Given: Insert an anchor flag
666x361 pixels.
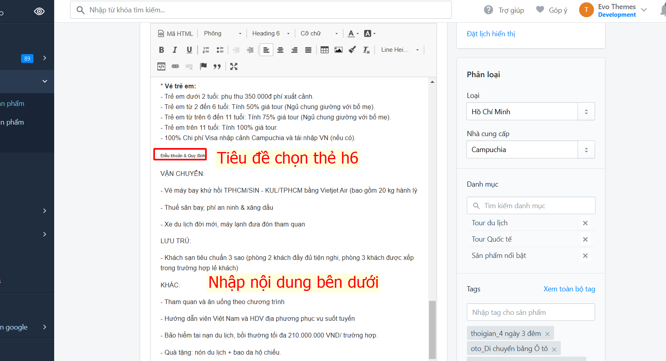Looking at the screenshot, I should tap(203, 66).
